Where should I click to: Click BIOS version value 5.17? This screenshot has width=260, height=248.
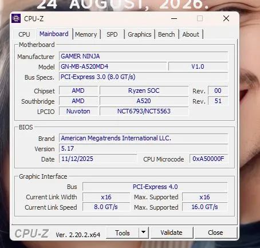point(143,148)
